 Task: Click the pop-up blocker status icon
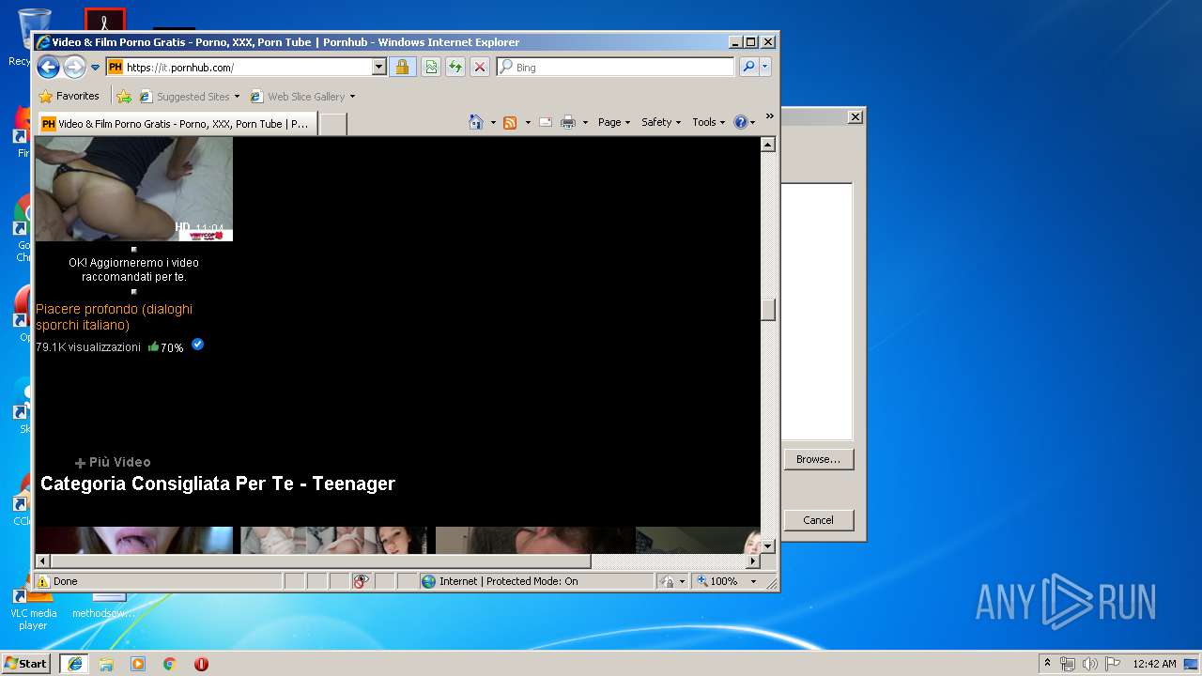click(362, 581)
